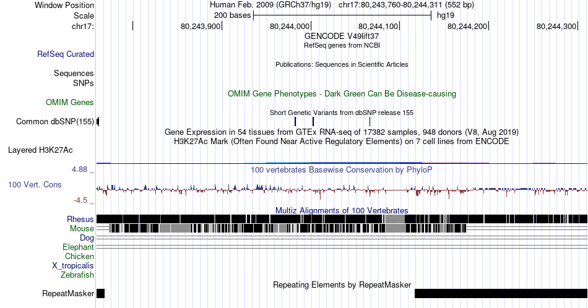Click the Rhesus alignment black bar
The image size is (588, 308).
pyautogui.click(x=342, y=219)
